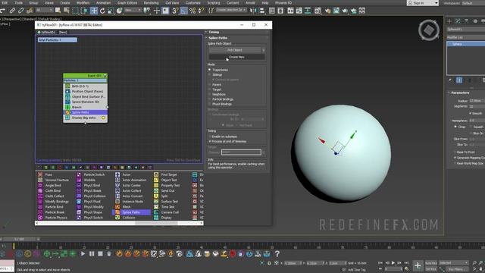Collapse the Timing rollout

[x=214, y=32]
